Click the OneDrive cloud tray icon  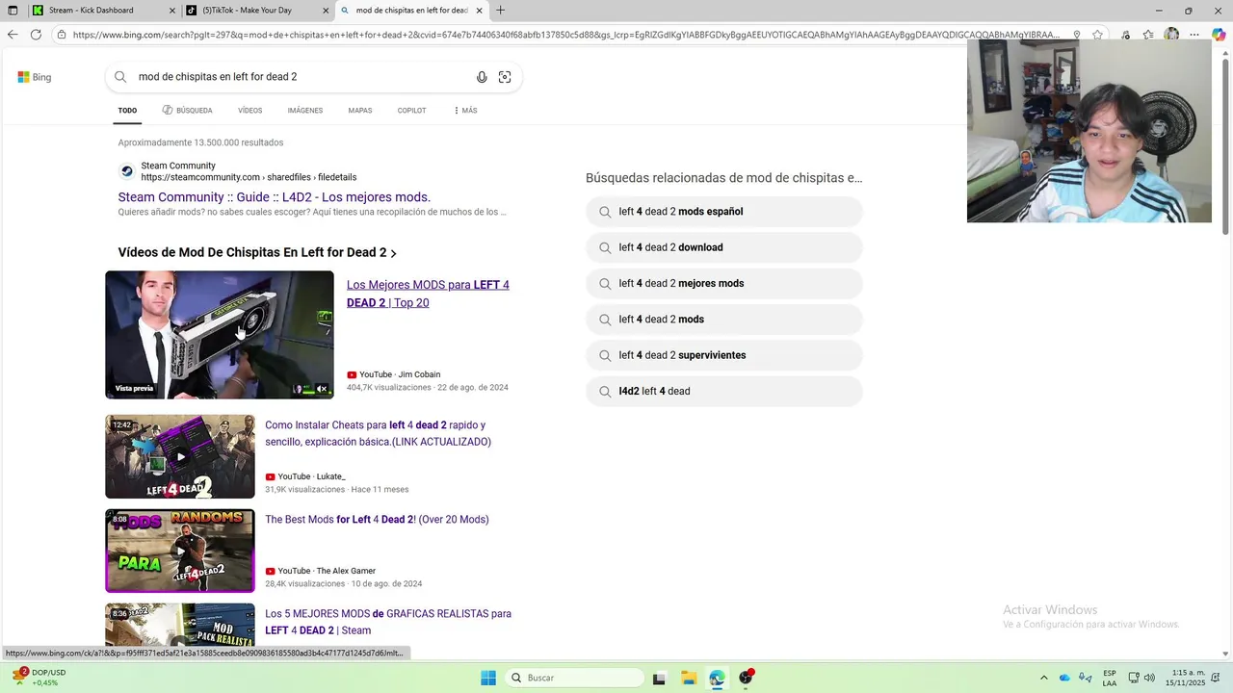(1064, 678)
